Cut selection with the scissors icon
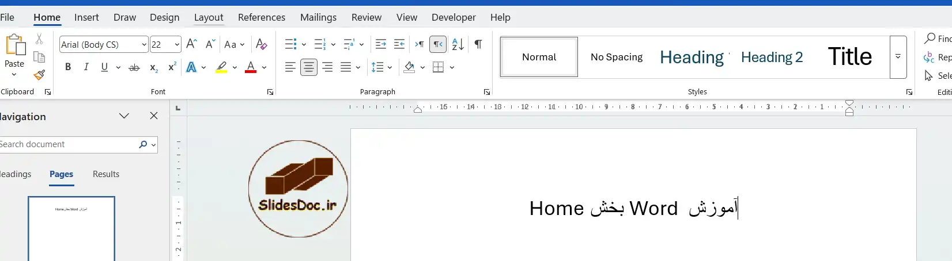The width and height of the screenshot is (952, 261). (39, 39)
